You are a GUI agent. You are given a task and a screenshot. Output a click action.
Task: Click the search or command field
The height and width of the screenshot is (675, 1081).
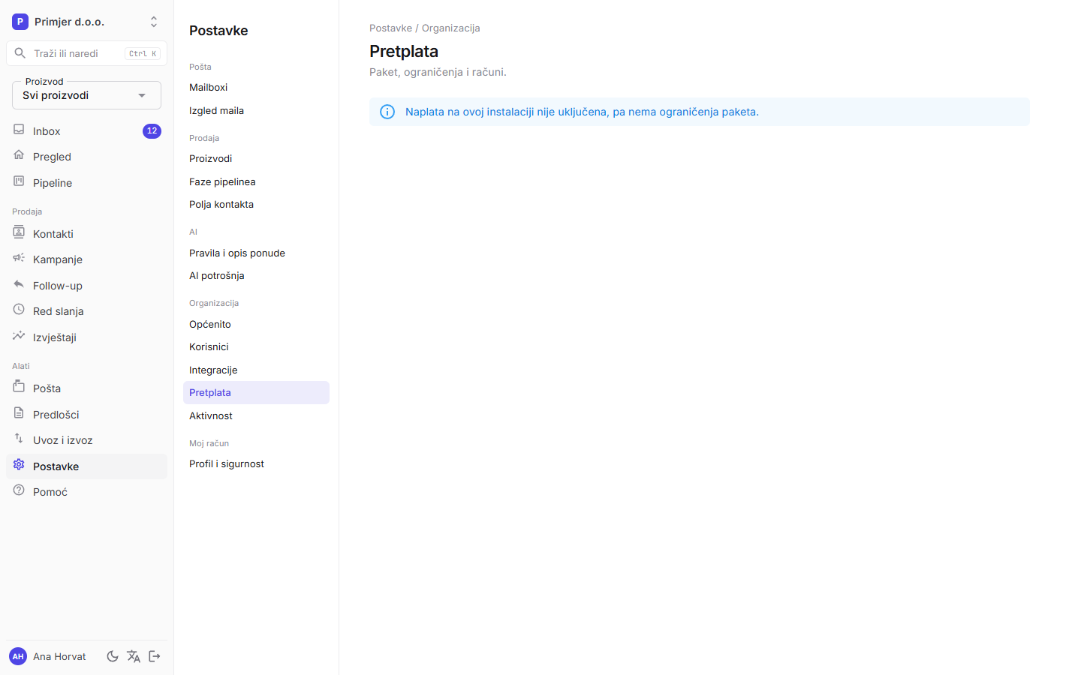coord(86,53)
